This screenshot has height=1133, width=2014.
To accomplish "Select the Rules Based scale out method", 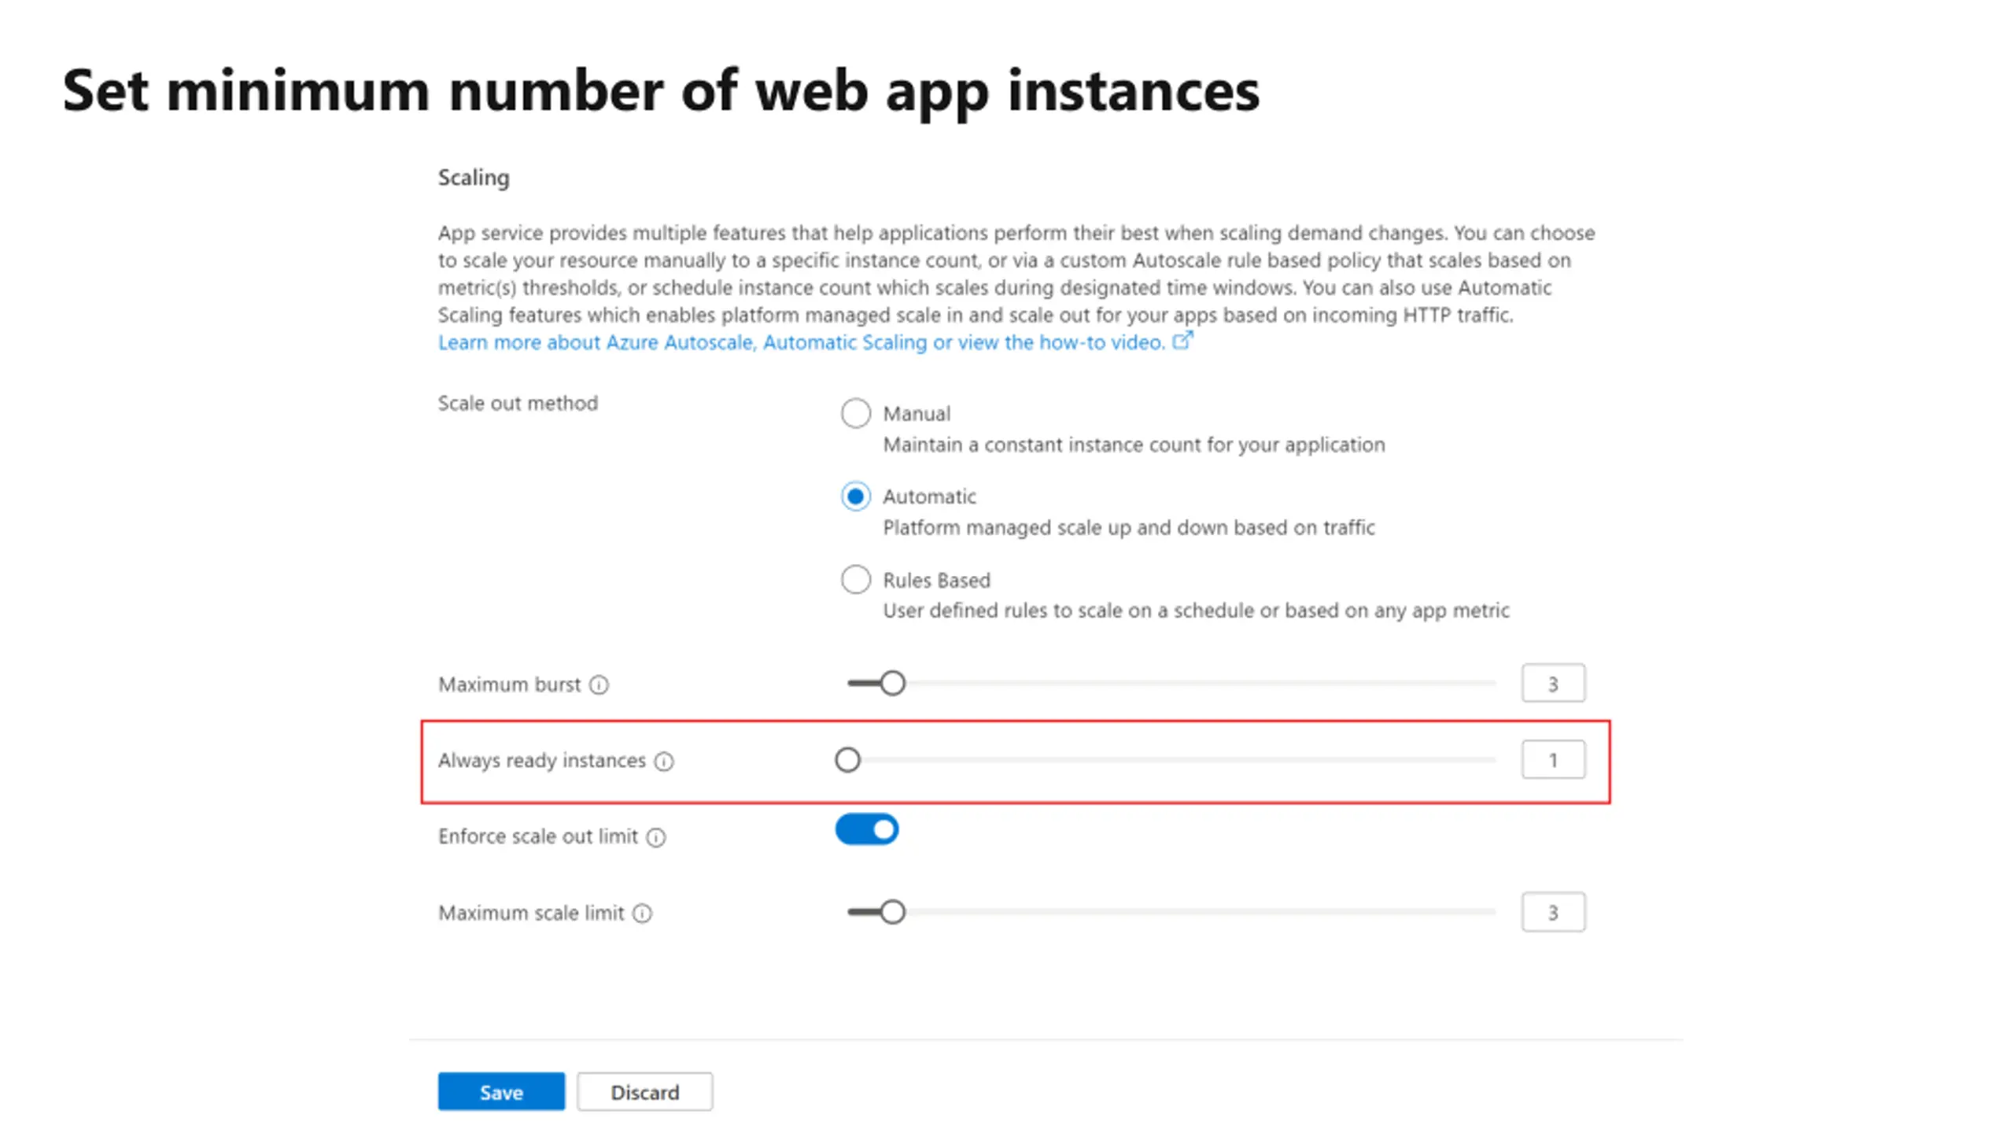I will pos(855,580).
